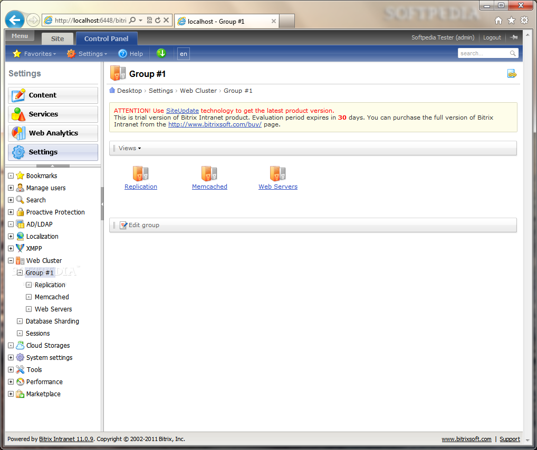The height and width of the screenshot is (450, 537).
Task: Collapse the Group #1 tree node
Action: coord(20,273)
